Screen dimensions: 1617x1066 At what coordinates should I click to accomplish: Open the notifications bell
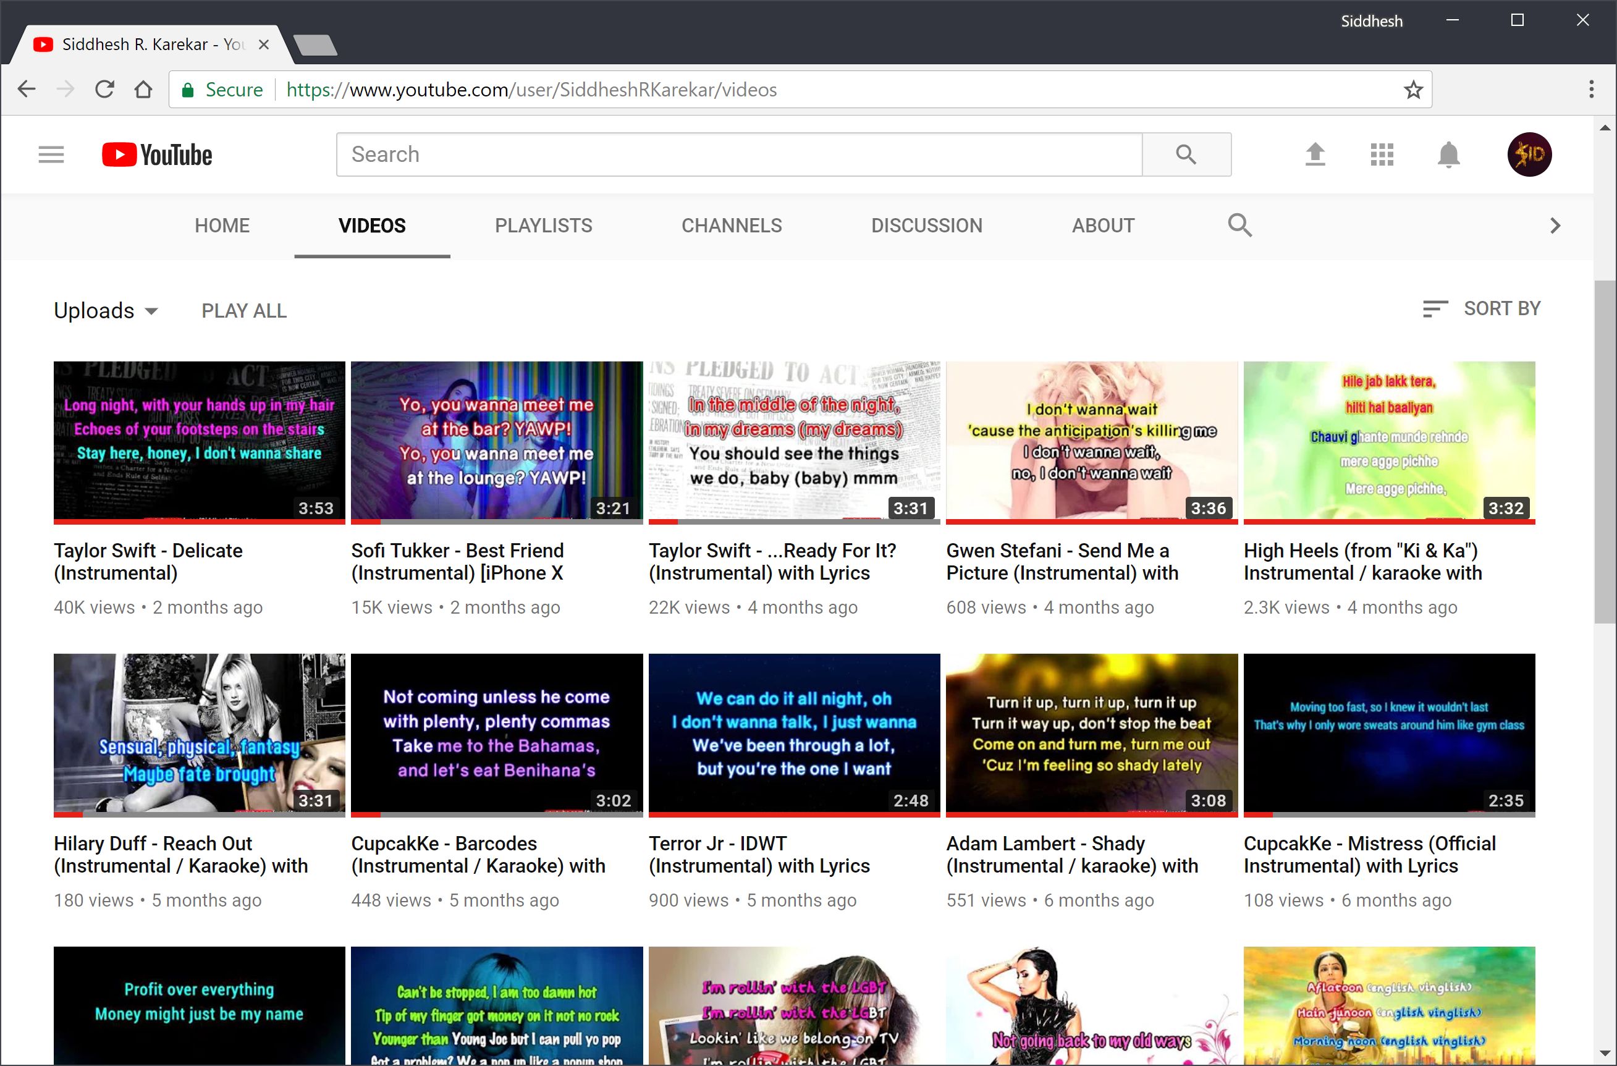[x=1448, y=155]
